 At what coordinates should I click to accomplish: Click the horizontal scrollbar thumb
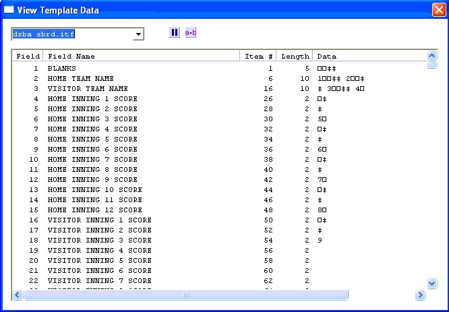pyautogui.click(x=185, y=295)
